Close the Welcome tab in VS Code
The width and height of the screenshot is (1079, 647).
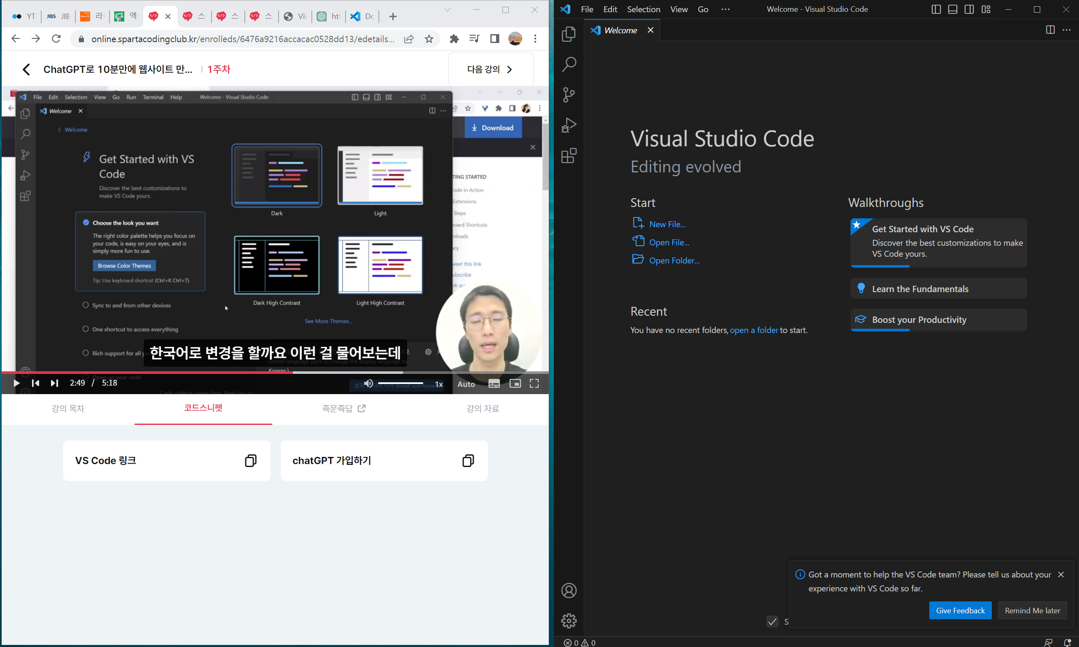650,30
